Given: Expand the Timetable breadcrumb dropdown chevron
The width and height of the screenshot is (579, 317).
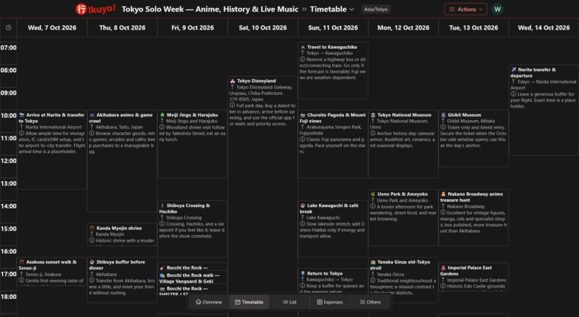Looking at the screenshot, I should (x=351, y=9).
